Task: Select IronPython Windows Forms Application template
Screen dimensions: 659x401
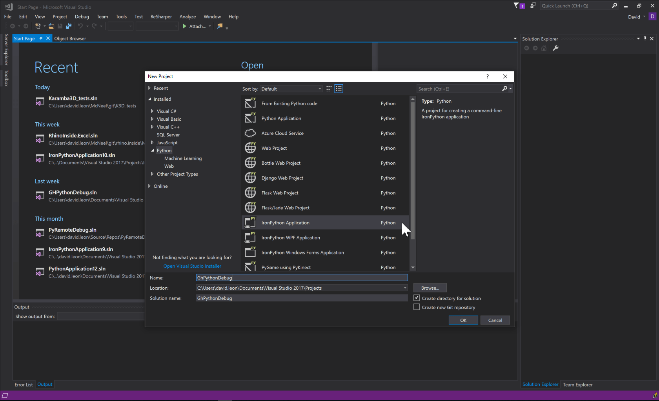Action: [325, 252]
